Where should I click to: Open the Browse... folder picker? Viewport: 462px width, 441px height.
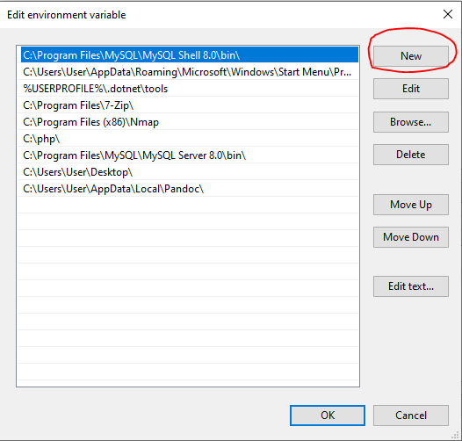411,122
